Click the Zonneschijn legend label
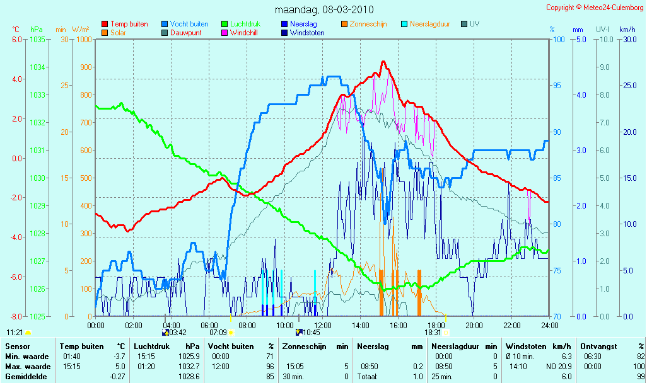647x383 pixels. point(368,25)
